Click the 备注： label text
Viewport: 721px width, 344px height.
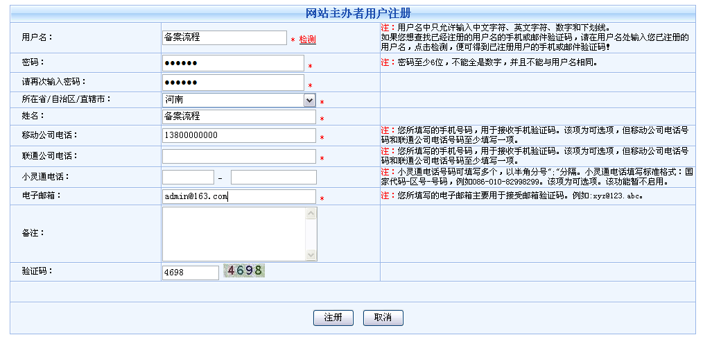[x=33, y=233]
